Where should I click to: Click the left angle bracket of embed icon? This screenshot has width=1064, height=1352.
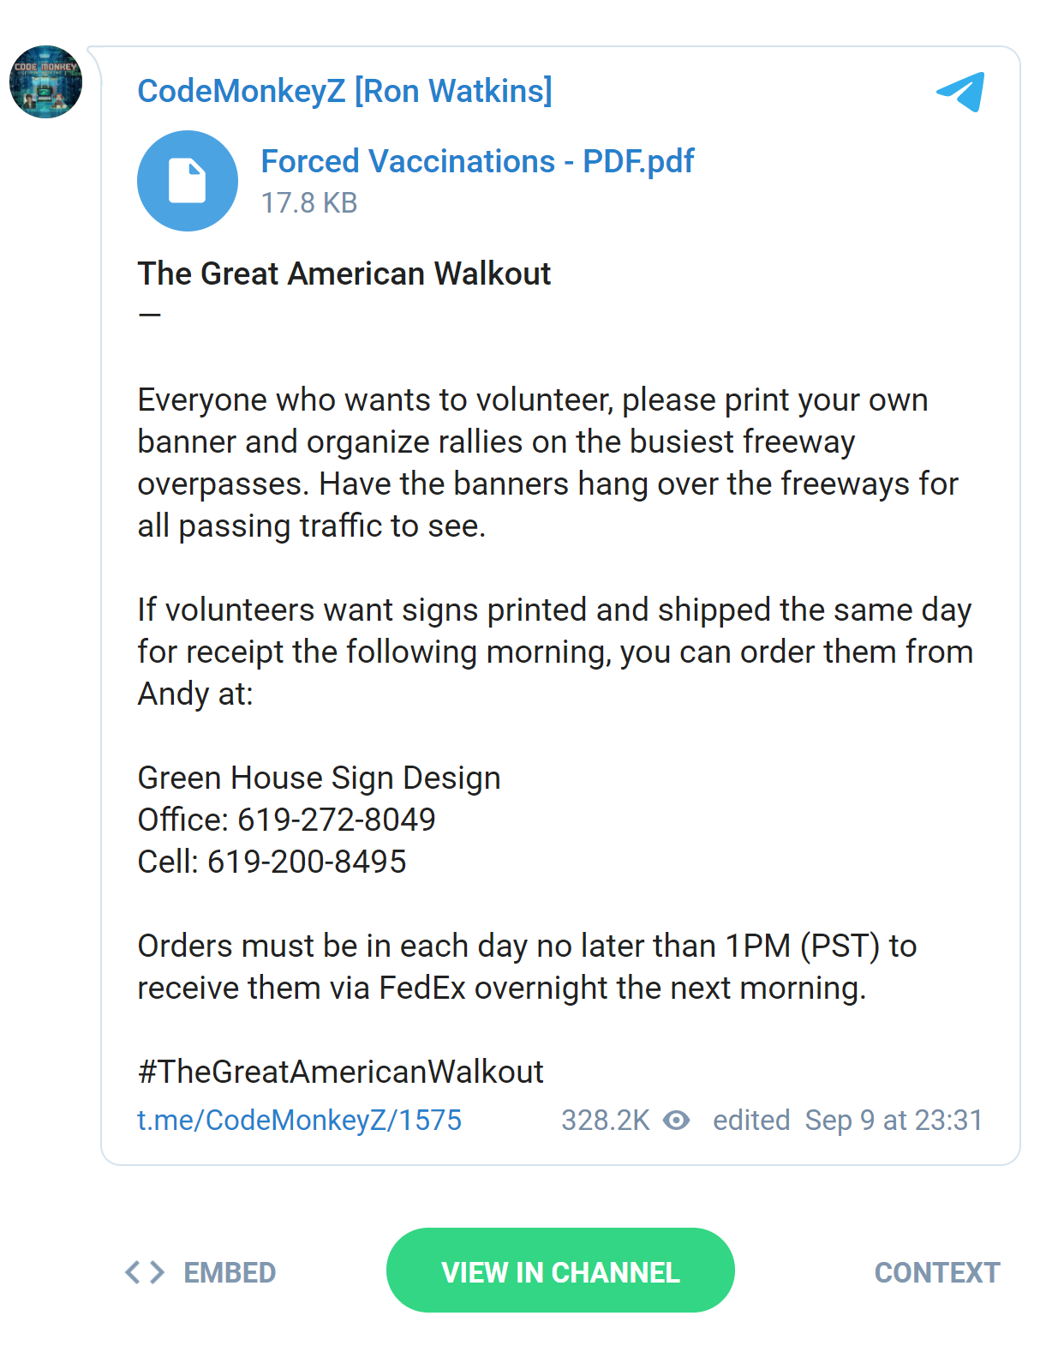click(x=134, y=1272)
